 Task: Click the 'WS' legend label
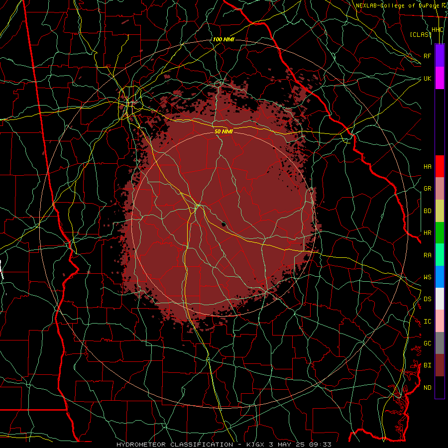pos(428,277)
